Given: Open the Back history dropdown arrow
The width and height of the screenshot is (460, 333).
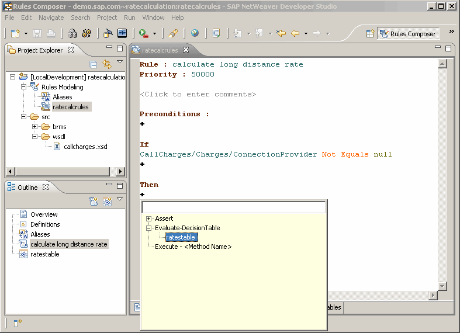Looking at the screenshot, I should [306, 34].
